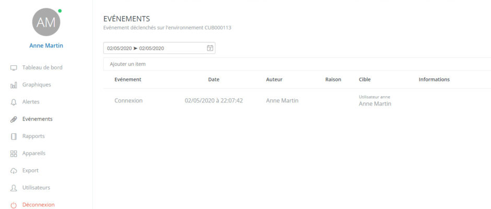Click the AM avatar circle

46,22
